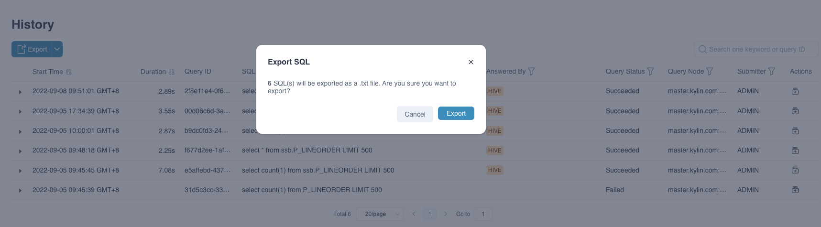Open the Export dropdown arrow
821x227 pixels.
[x=57, y=49]
